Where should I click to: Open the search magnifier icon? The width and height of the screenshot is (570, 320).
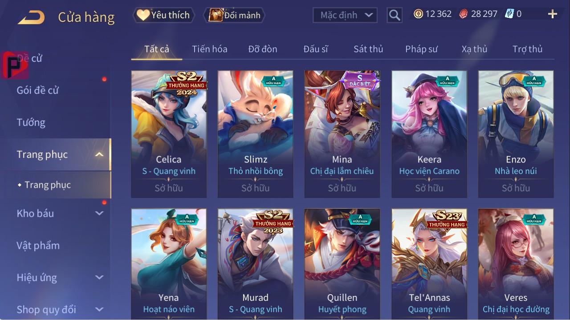coord(395,15)
